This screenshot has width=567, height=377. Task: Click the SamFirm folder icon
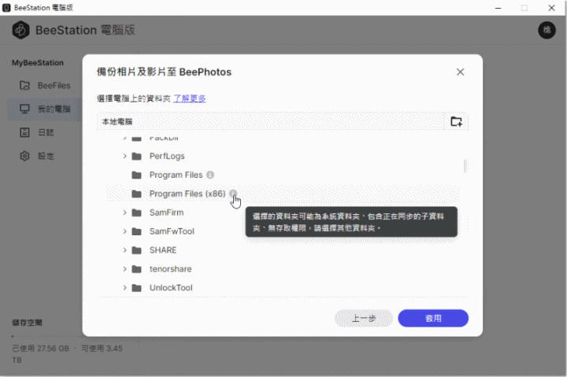tap(136, 213)
